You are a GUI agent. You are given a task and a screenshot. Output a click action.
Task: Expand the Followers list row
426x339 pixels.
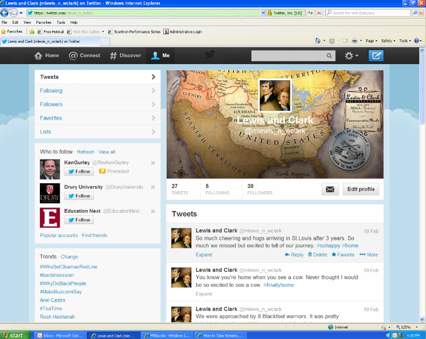click(98, 104)
